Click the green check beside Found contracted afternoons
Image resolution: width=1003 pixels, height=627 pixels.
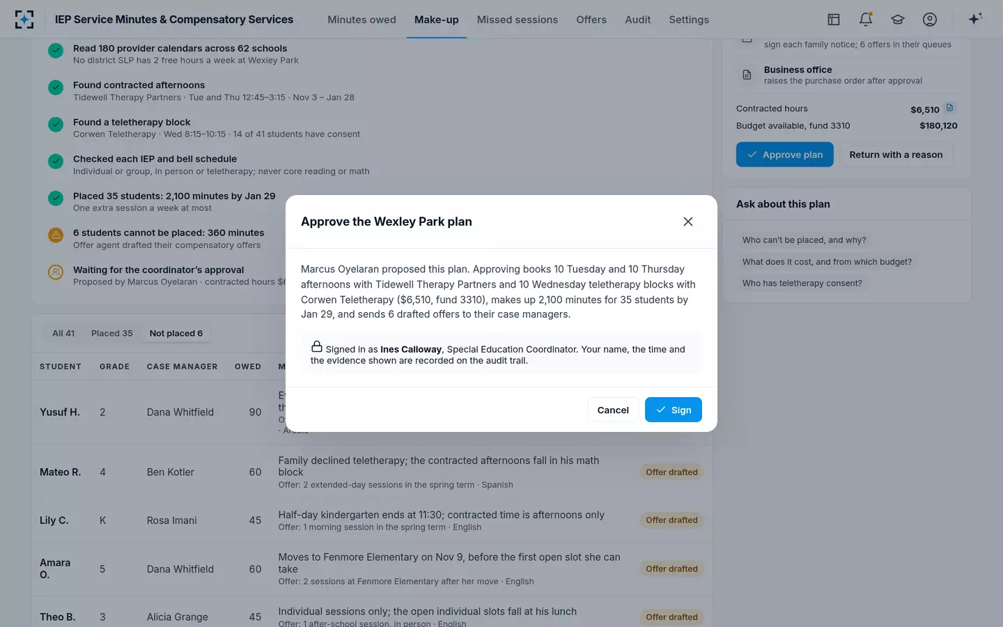56,87
